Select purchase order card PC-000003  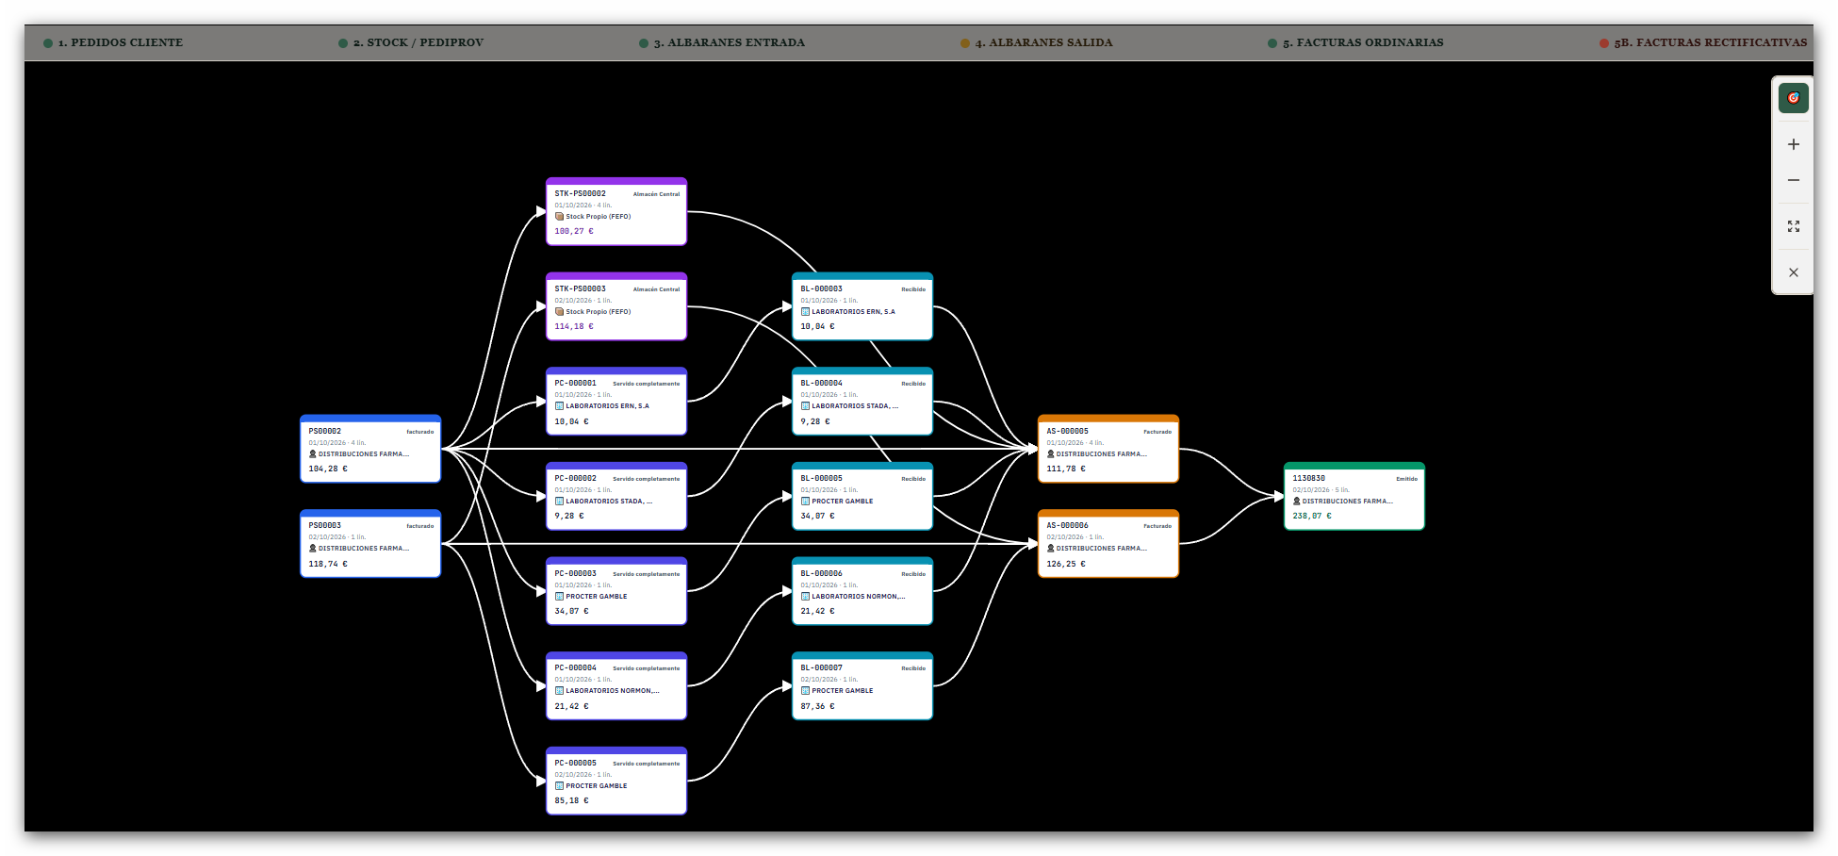tap(616, 591)
